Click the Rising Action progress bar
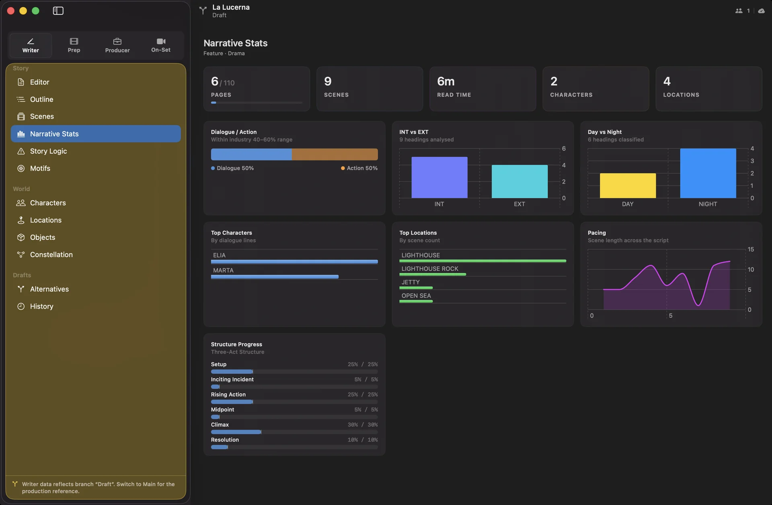This screenshot has height=505, width=772. click(294, 402)
